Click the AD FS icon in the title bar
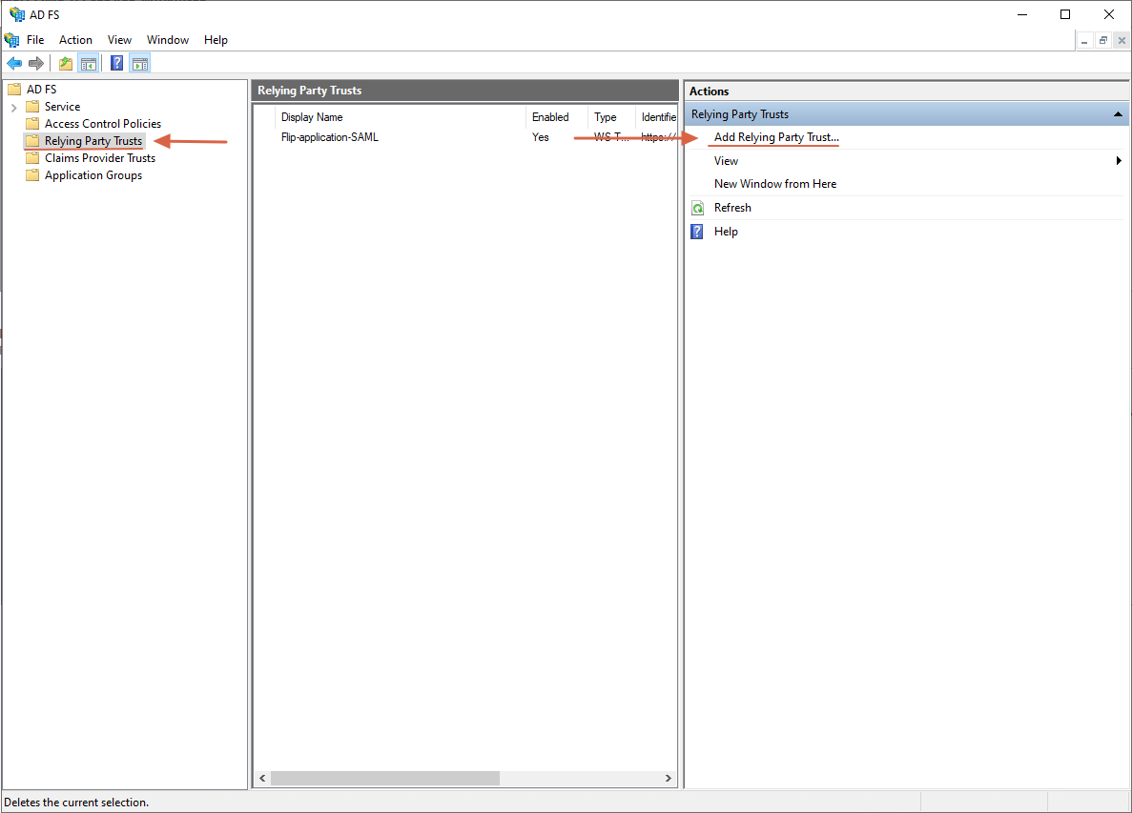The height and width of the screenshot is (813, 1132). coord(16,14)
